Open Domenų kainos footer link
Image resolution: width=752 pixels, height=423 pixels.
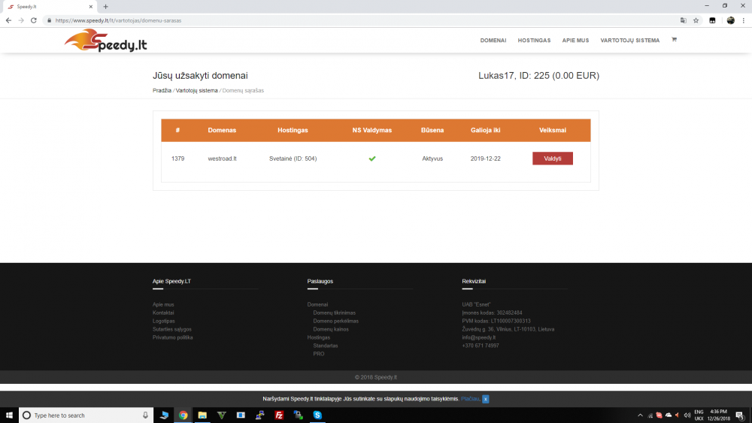click(331, 329)
